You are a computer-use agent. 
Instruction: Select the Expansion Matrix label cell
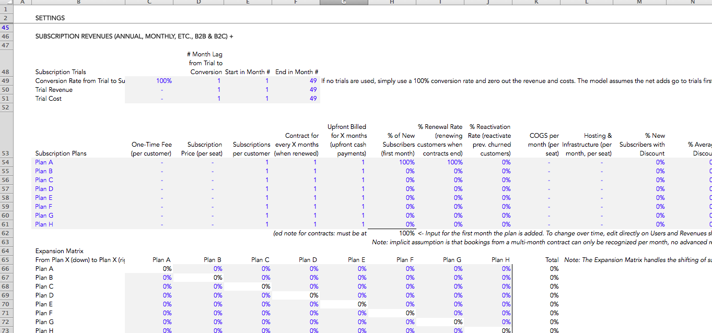[59, 251]
